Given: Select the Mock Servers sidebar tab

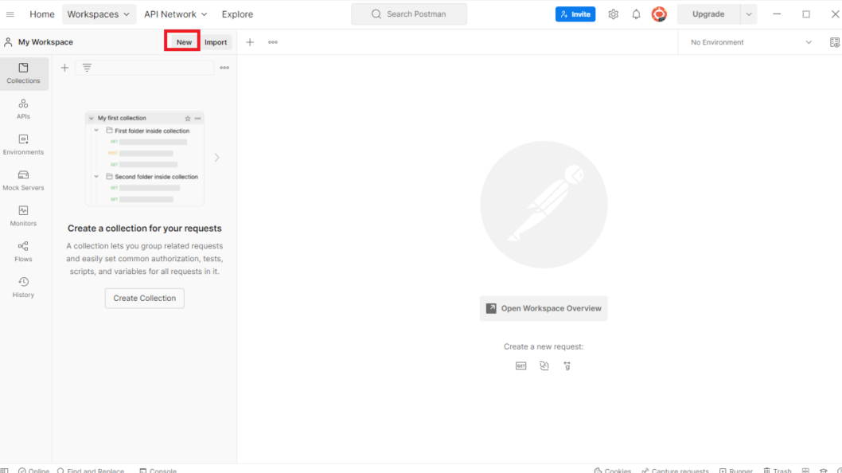Looking at the screenshot, I should (23, 180).
